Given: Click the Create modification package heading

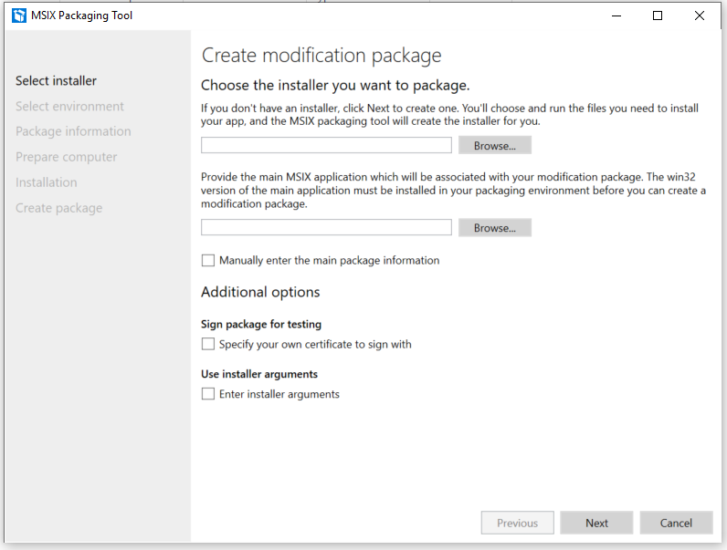Looking at the screenshot, I should [x=321, y=56].
